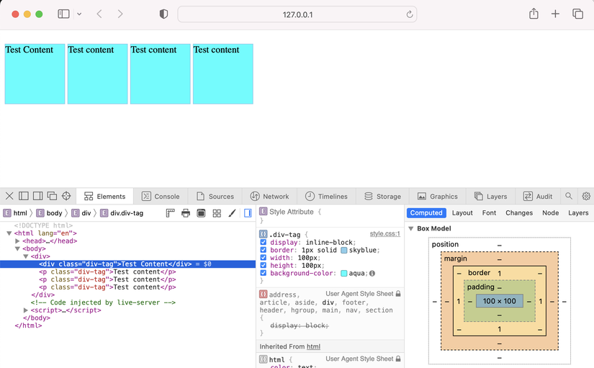Open the Network tab
This screenshot has height=368, width=594.
click(269, 197)
